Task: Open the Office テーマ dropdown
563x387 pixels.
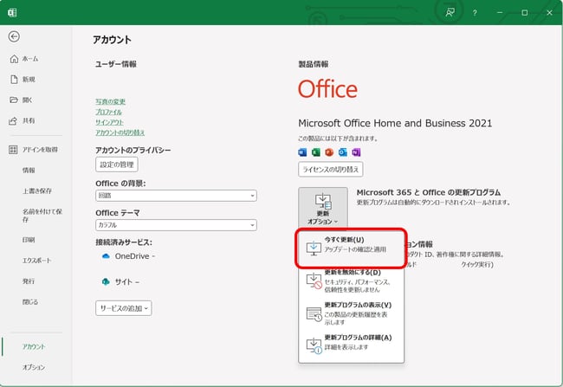Action: pos(176,225)
